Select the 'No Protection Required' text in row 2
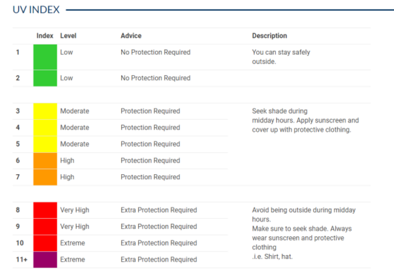Screen dimensions: 394x272 (x=156, y=78)
